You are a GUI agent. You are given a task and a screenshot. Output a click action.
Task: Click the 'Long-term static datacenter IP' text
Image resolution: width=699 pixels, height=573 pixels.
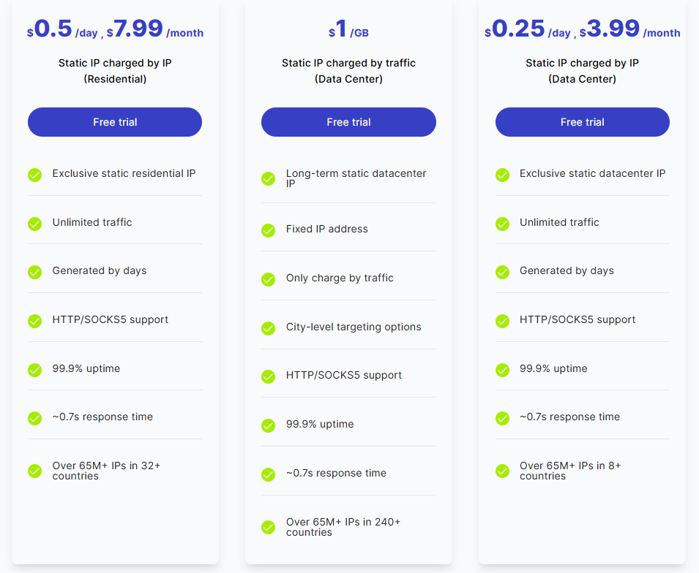[x=356, y=178]
